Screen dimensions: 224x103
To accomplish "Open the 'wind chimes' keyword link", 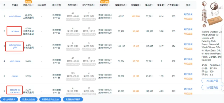I will point(15,16).
